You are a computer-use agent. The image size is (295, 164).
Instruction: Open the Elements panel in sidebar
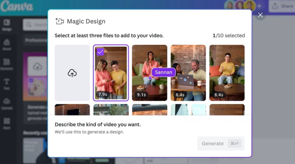pos(7,64)
